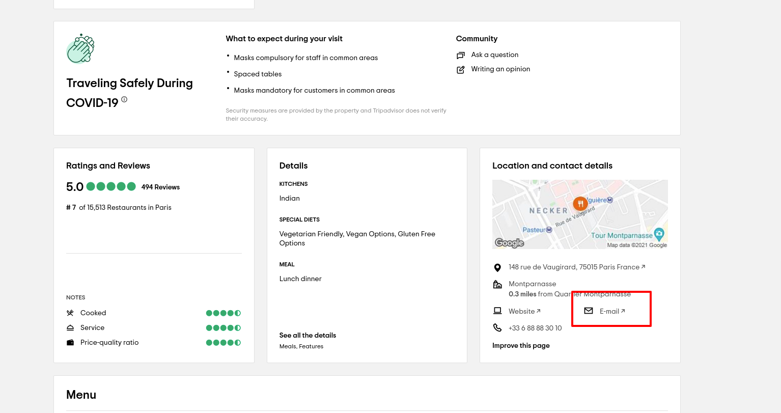Screen dimensions: 781x413
Task: Click the speech bubble Ask a question icon
Action: [x=461, y=55]
